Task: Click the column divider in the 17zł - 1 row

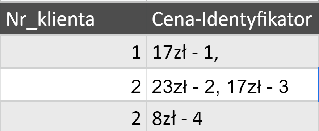Action: (147, 51)
